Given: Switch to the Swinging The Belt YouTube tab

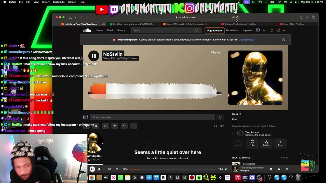Looking at the screenshot, I should (x=238, y=24).
